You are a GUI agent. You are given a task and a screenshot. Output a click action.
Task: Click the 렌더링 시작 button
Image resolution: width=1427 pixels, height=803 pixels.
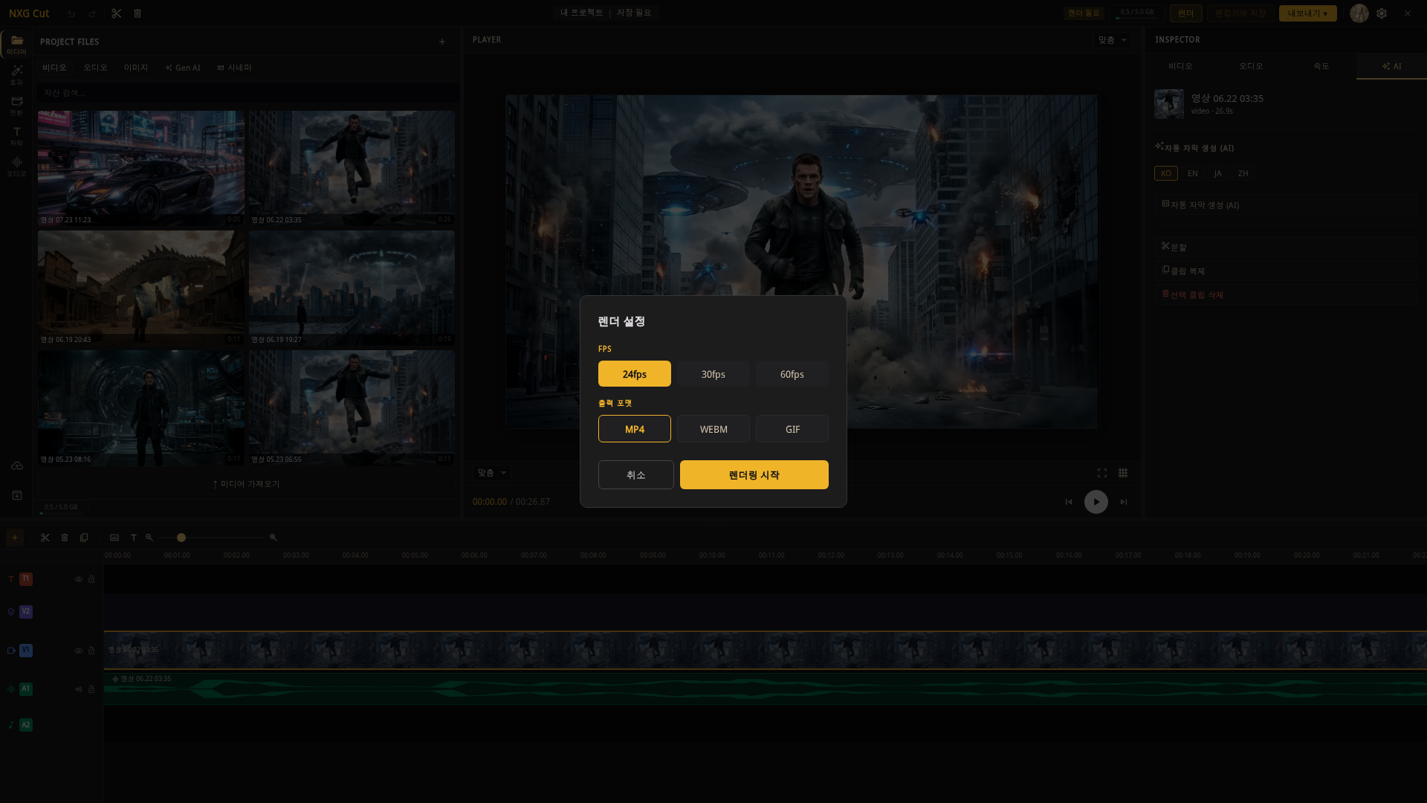tap(754, 475)
